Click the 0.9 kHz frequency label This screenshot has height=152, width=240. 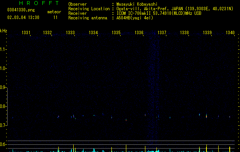pyautogui.click(x=3, y=87)
